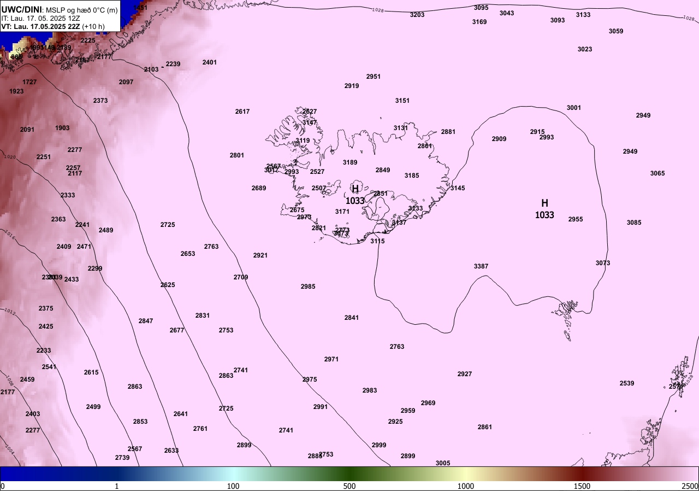Click the height value 2097
Image resolution: width=699 pixels, height=491 pixels.
pos(126,82)
